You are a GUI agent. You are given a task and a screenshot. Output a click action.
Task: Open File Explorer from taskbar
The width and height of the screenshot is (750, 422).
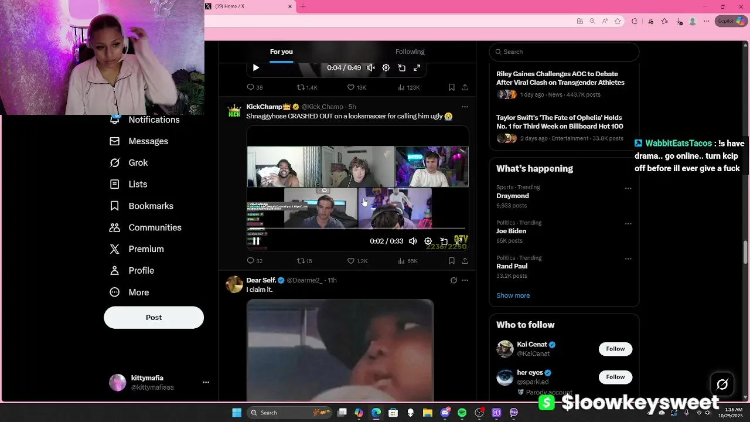click(x=428, y=413)
